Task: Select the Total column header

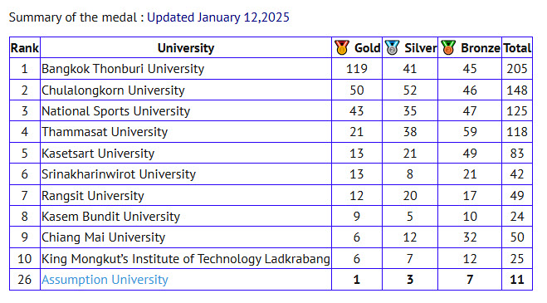Action: click(x=517, y=48)
